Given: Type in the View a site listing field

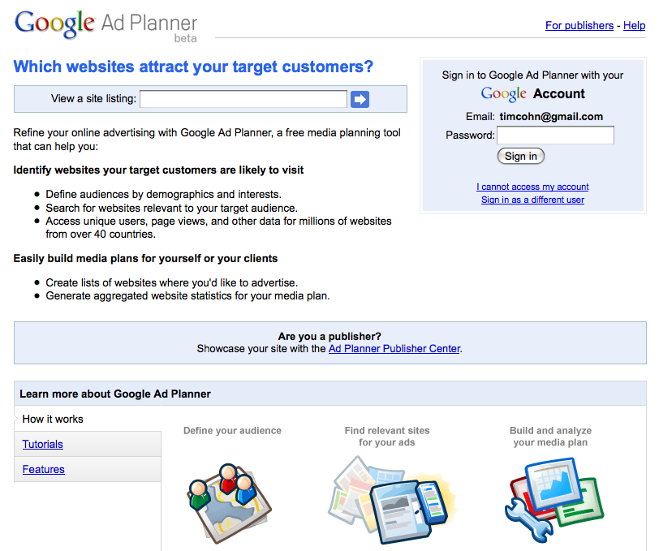Looking at the screenshot, I should (243, 99).
